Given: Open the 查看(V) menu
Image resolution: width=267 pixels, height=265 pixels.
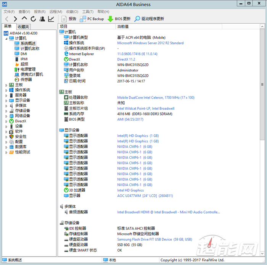Looking at the screenshot, I should click(24, 11).
